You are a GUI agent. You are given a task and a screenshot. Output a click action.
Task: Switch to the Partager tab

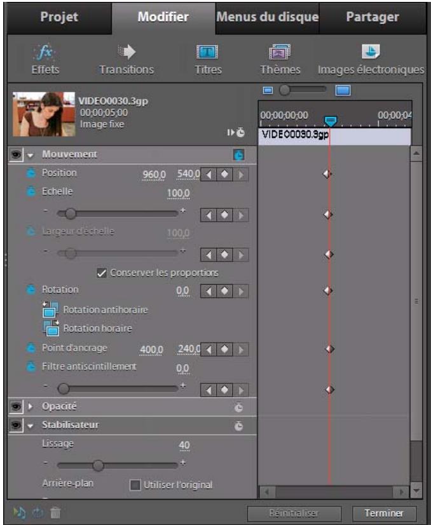click(373, 17)
